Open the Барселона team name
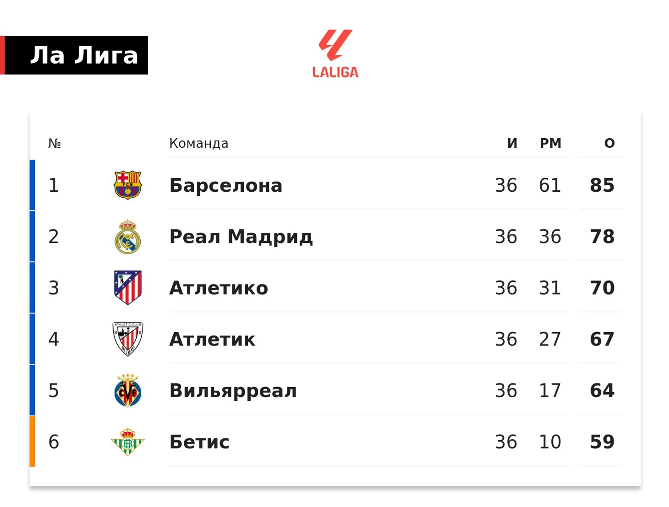This screenshot has height=507, width=669. coord(226,185)
